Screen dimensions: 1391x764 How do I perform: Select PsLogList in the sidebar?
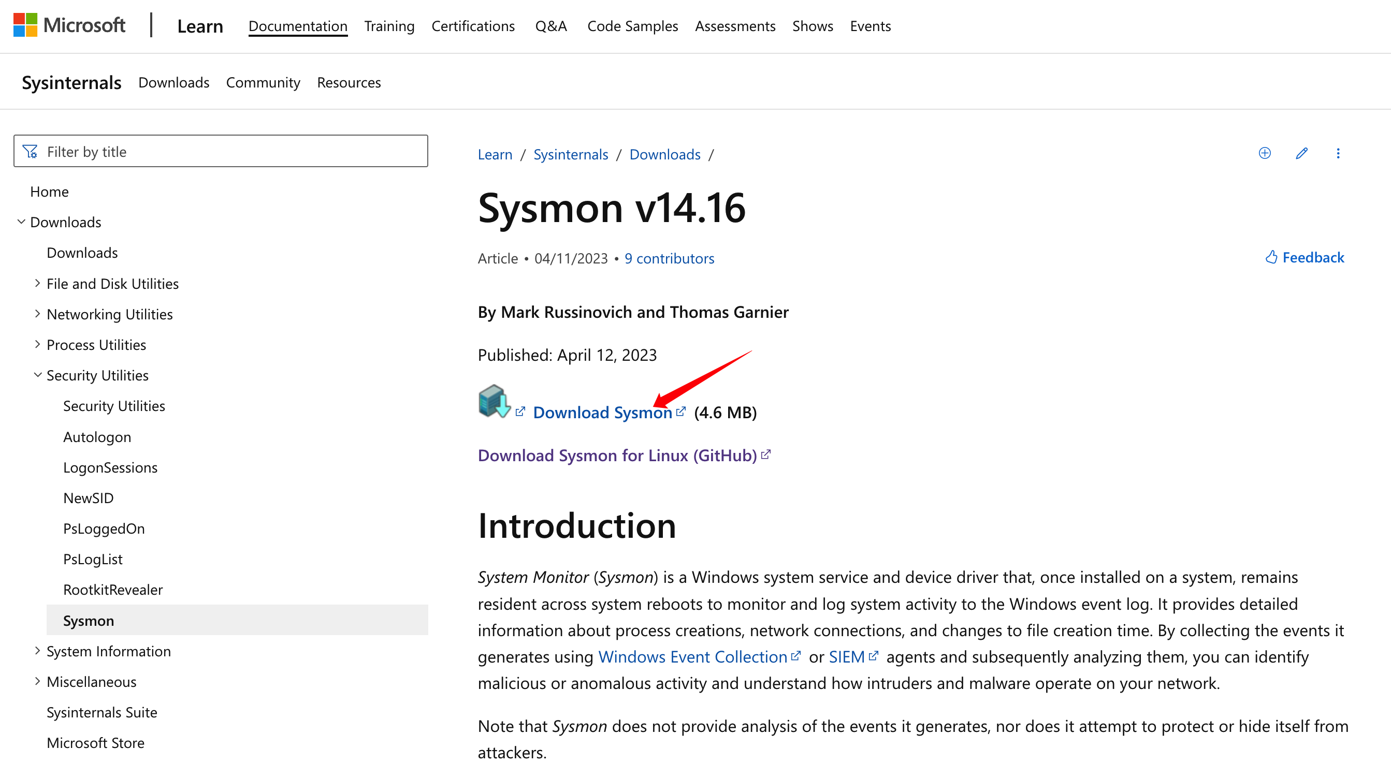pos(92,559)
